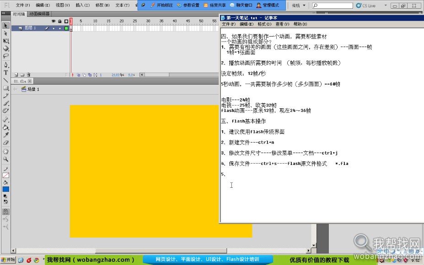Toggle lock all layers padlock icon
The height and width of the screenshot is (265, 424).
coord(60,21)
